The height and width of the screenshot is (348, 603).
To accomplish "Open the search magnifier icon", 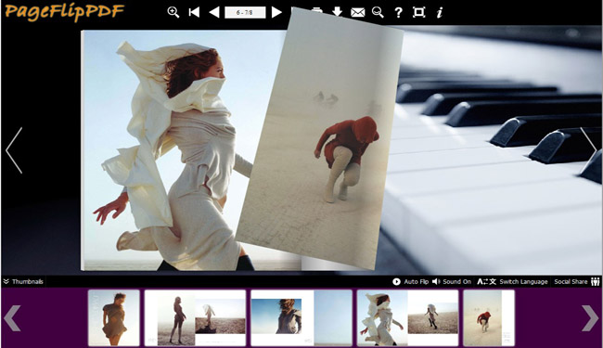I will pos(378,12).
